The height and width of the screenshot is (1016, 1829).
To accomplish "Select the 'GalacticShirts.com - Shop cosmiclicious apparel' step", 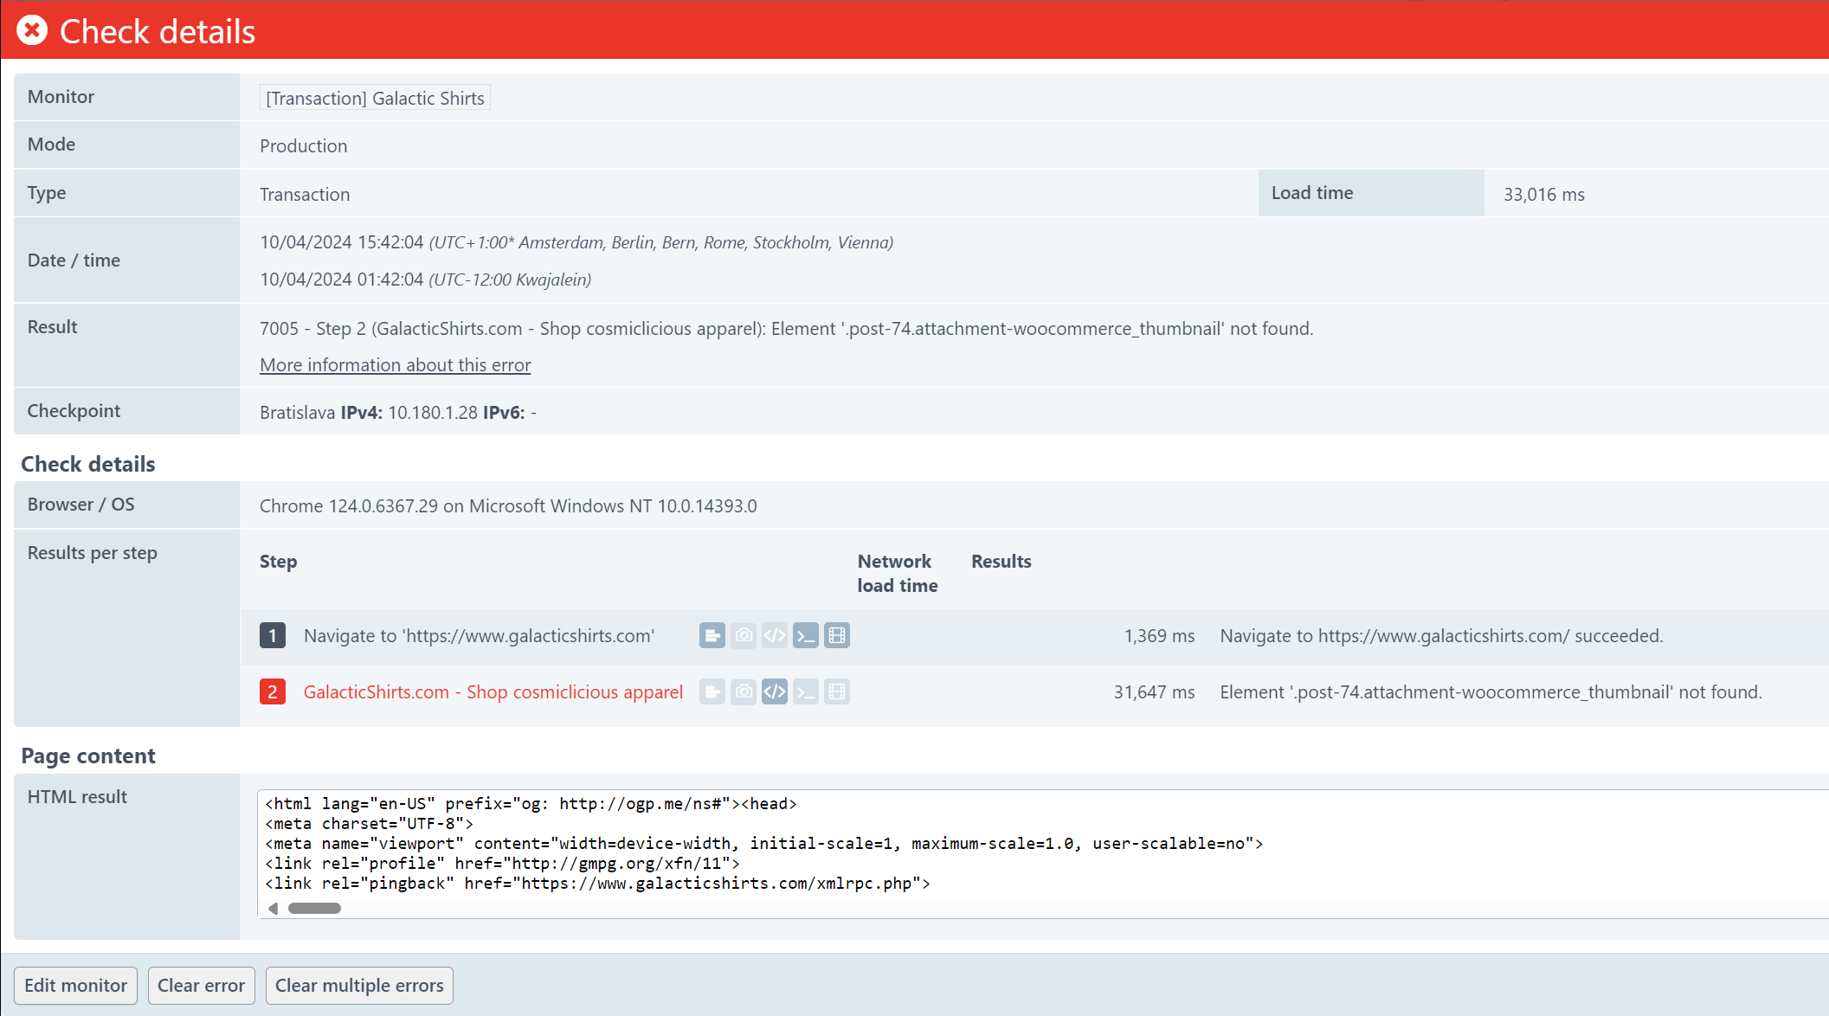I will 493,691.
